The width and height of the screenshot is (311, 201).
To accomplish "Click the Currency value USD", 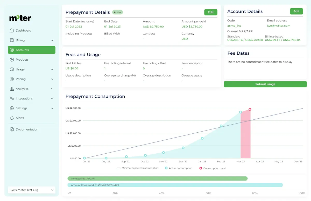I will click(x=185, y=39).
